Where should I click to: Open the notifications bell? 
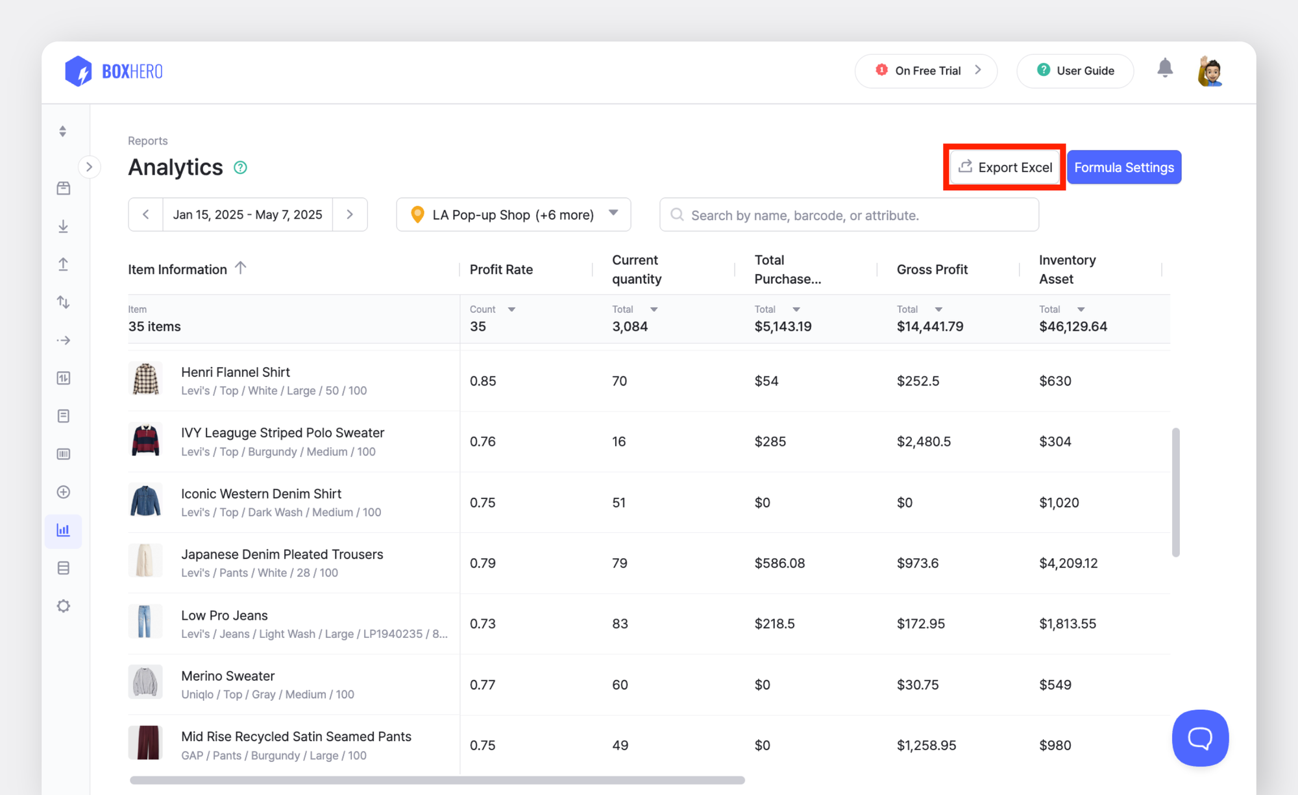1165,69
